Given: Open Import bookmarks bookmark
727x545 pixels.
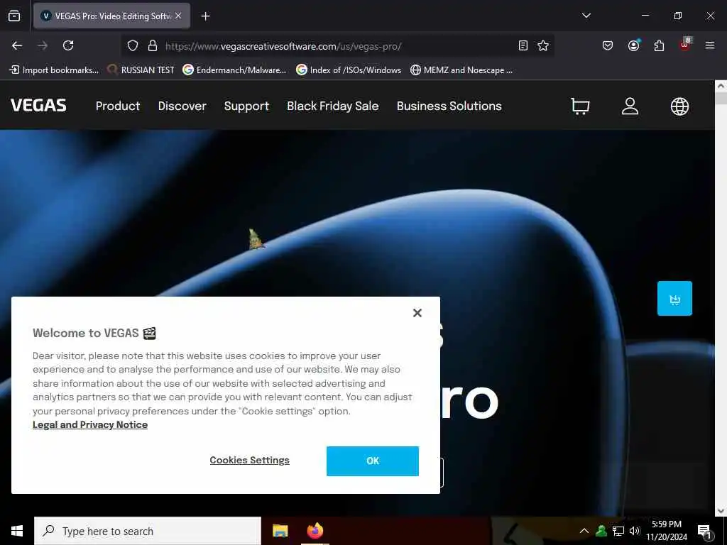Looking at the screenshot, I should point(54,70).
